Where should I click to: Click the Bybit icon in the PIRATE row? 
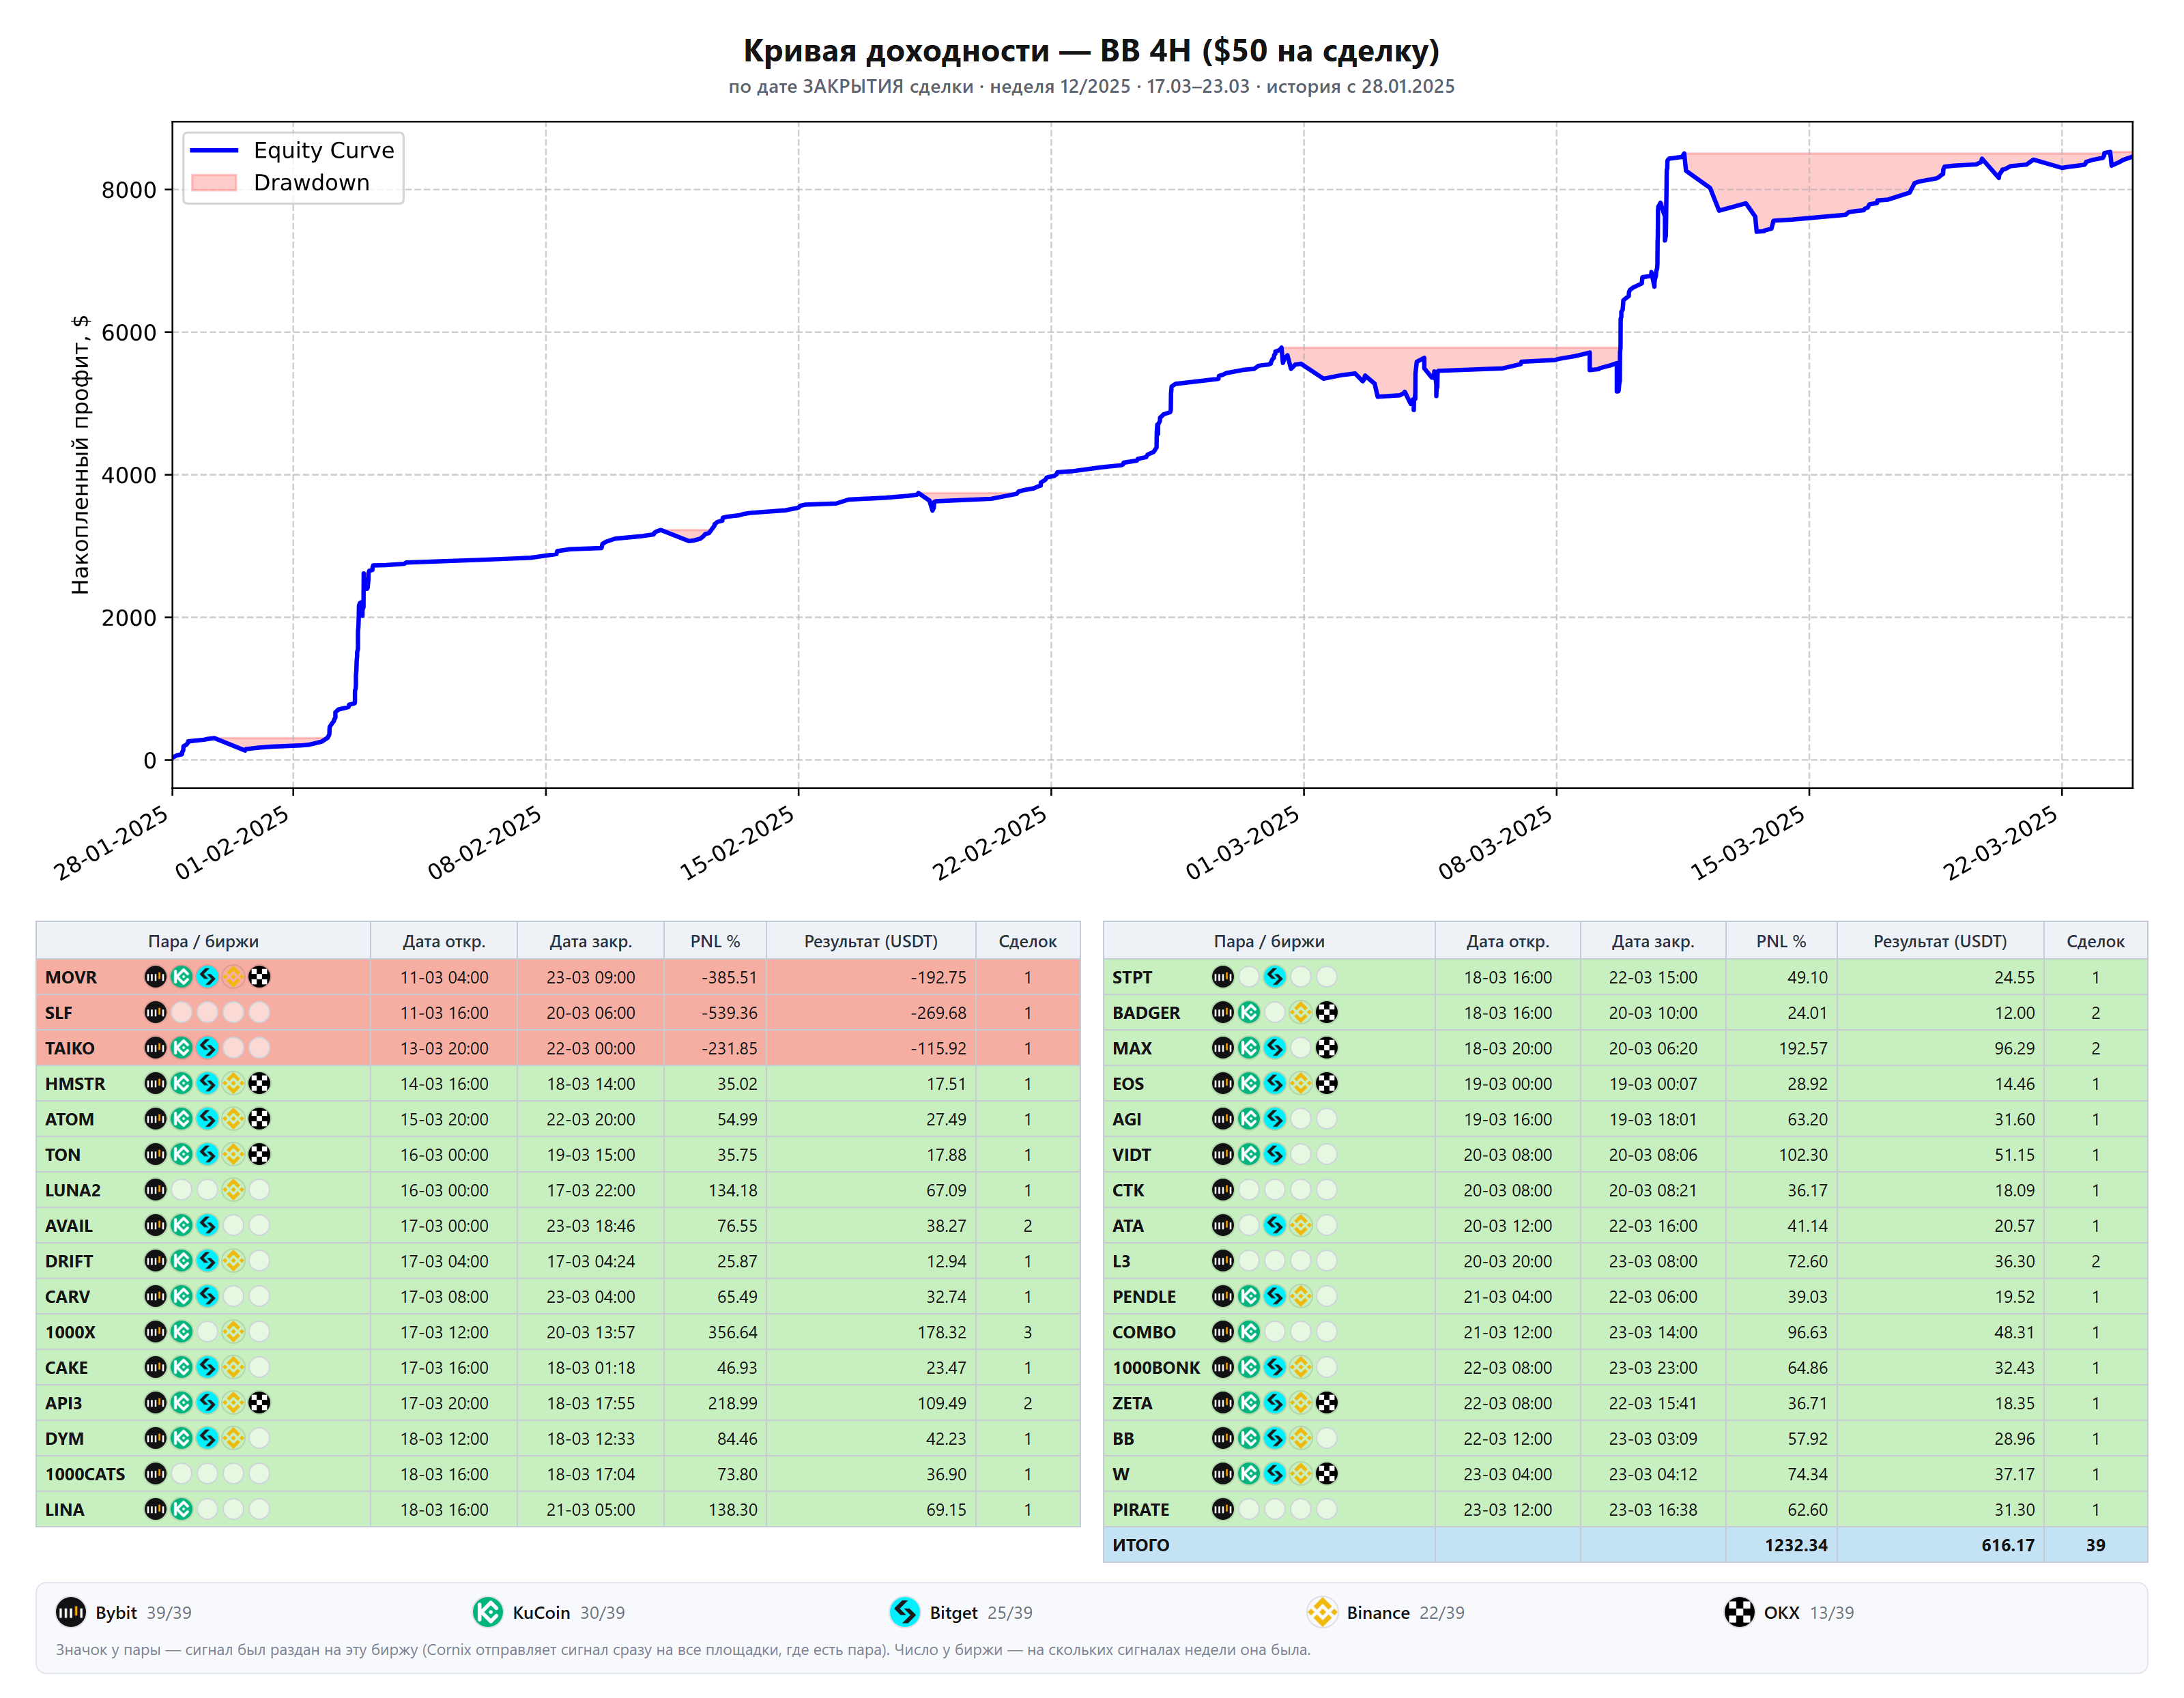pyautogui.click(x=1223, y=1509)
